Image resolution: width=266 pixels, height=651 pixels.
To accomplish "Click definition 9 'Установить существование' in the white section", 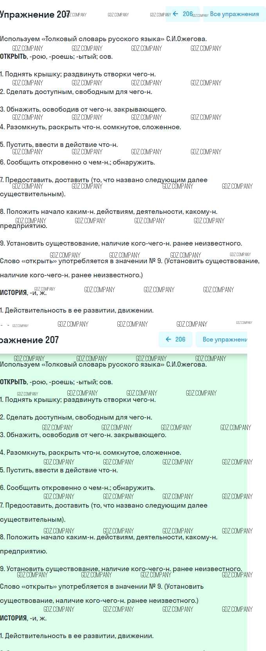I will pos(121,243).
